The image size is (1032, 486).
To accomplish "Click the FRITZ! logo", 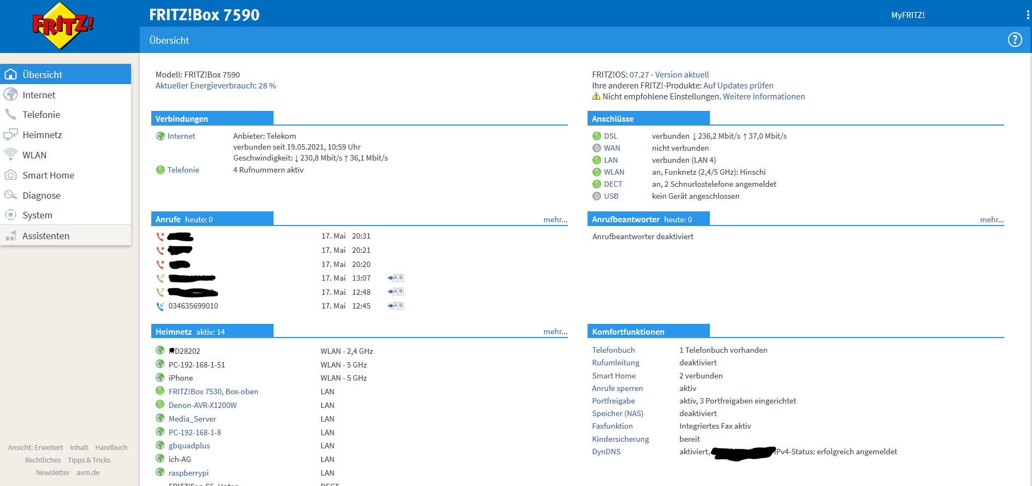I will [x=63, y=26].
